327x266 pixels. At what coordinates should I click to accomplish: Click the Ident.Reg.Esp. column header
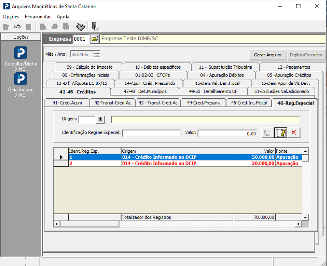[95, 151]
